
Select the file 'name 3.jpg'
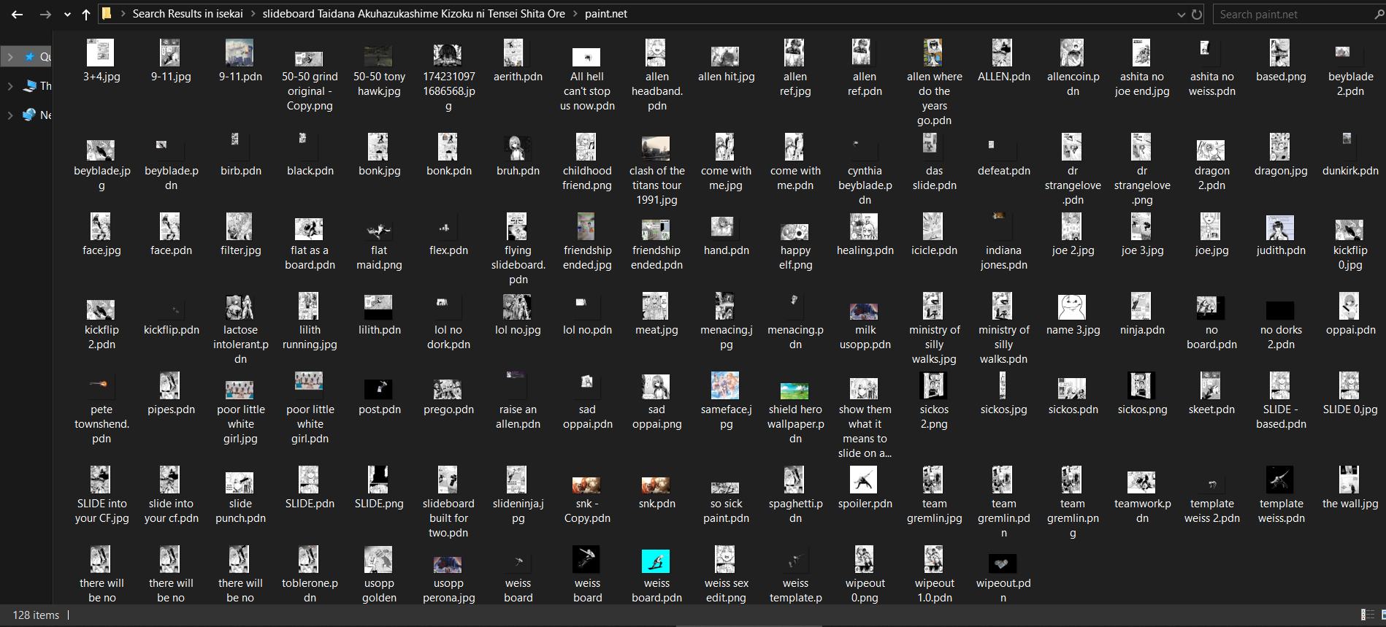tap(1073, 315)
